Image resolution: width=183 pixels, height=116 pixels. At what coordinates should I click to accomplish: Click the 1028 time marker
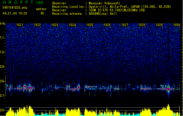click(142, 25)
